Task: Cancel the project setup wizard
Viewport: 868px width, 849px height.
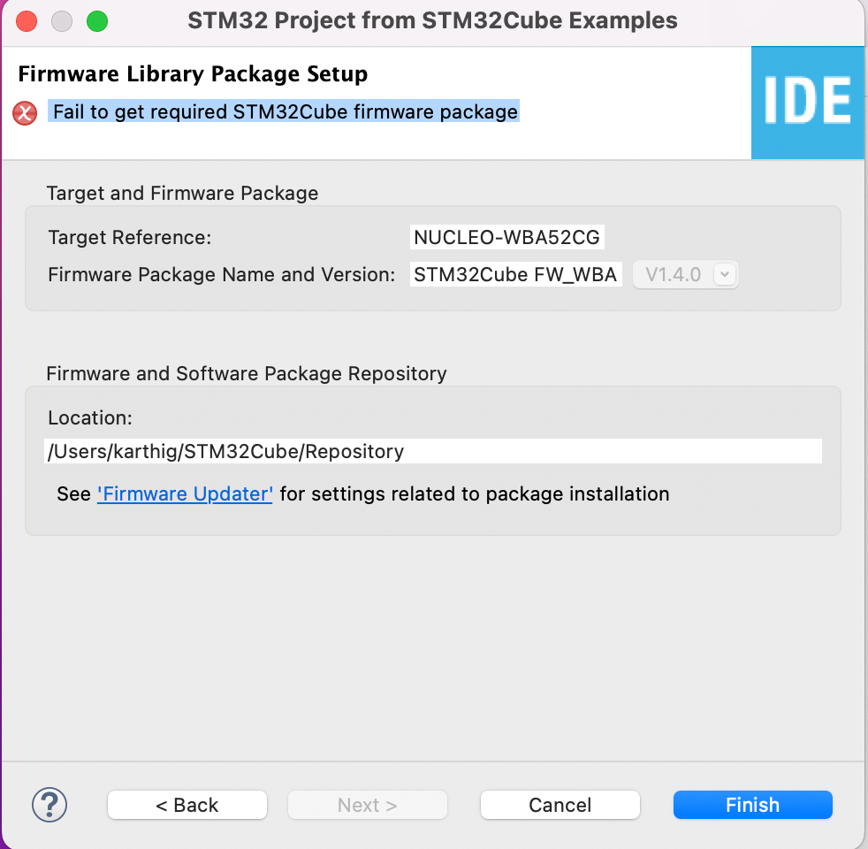Action: click(560, 805)
